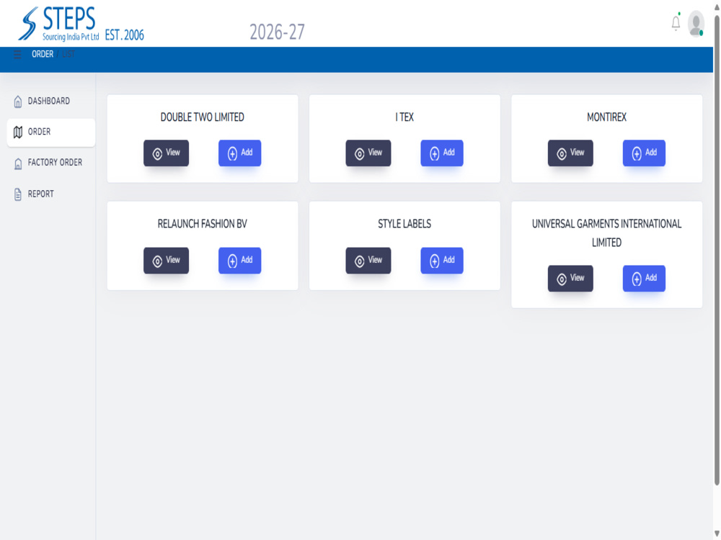This screenshot has height=540, width=721.
Task: Add an order for Double Two Limited
Action: [x=239, y=153]
